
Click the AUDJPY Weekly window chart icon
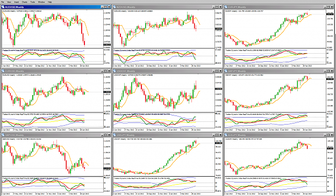(226, 135)
